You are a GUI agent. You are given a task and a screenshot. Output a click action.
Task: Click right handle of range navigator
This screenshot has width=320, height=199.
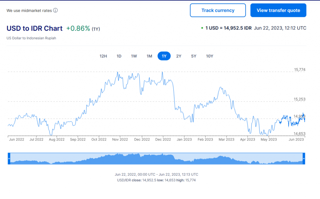(304, 159)
